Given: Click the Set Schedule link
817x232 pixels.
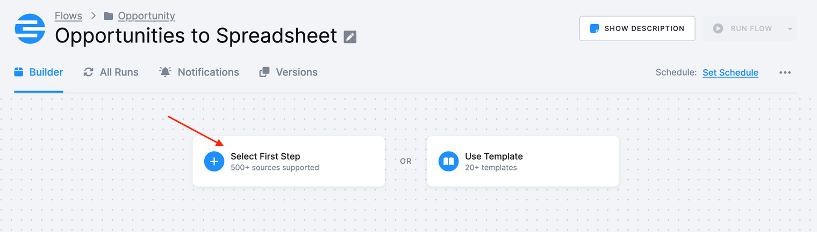Looking at the screenshot, I should tap(730, 72).
